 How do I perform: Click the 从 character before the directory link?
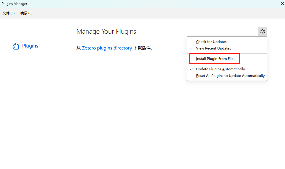78,48
